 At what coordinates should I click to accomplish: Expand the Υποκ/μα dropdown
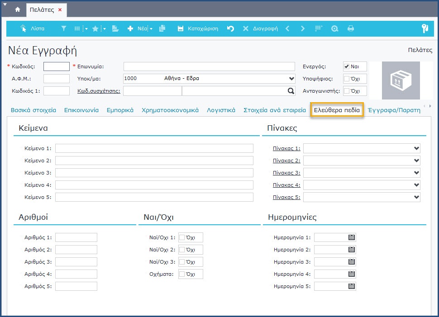click(x=291, y=79)
